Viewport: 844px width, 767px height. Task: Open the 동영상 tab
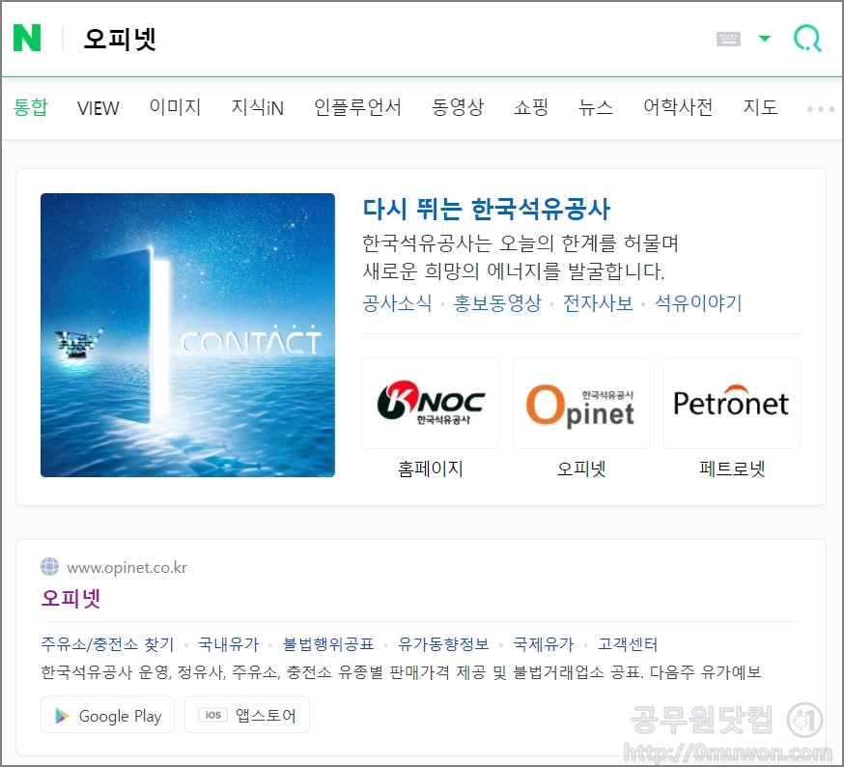pos(458,107)
